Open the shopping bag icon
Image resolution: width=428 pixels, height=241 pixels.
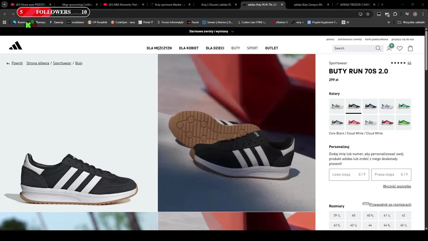[410, 48]
